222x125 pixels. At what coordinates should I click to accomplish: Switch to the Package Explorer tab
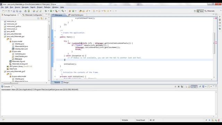[x=10, y=15]
